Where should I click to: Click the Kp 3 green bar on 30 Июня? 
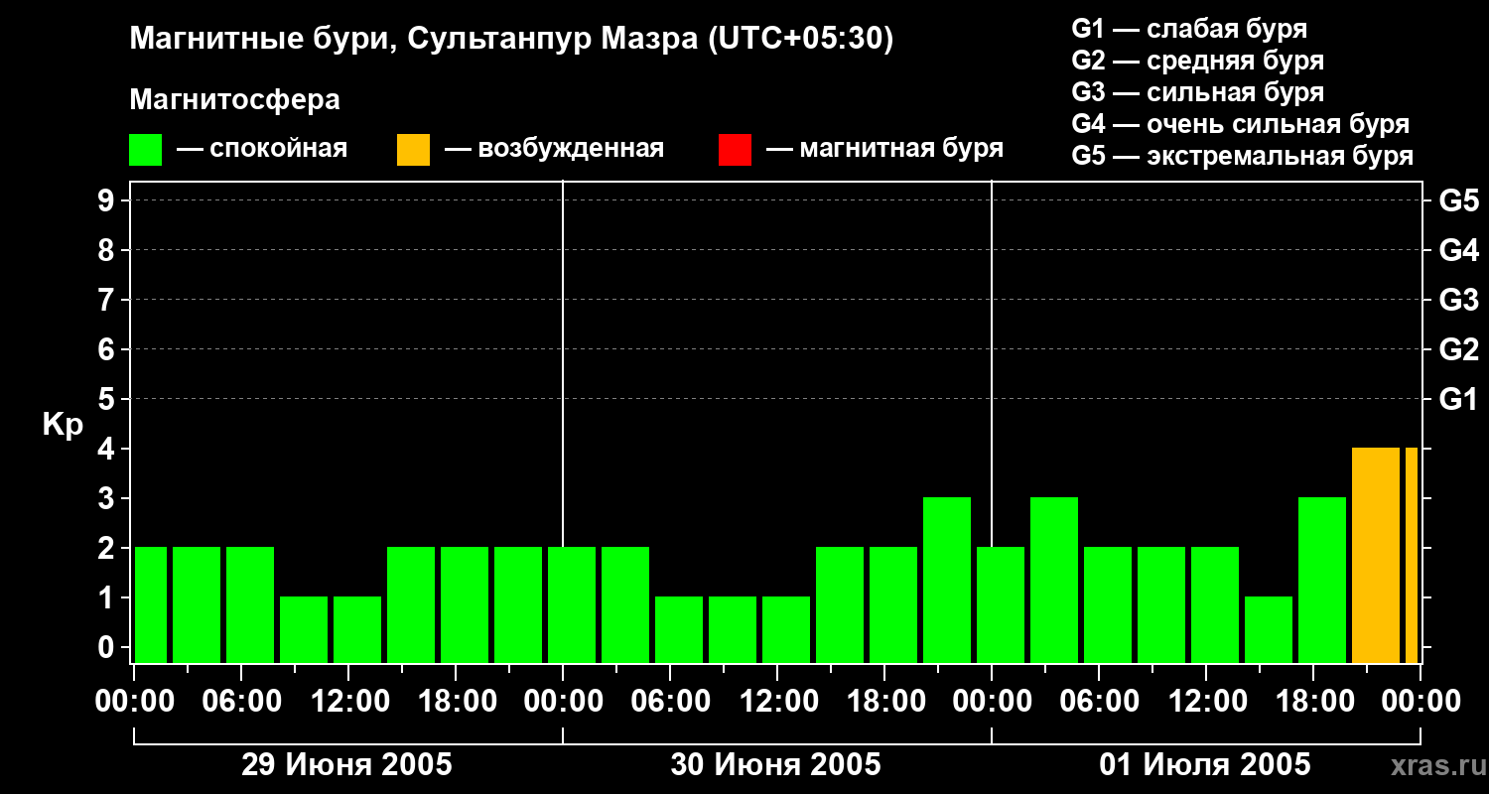pyautogui.click(x=947, y=581)
